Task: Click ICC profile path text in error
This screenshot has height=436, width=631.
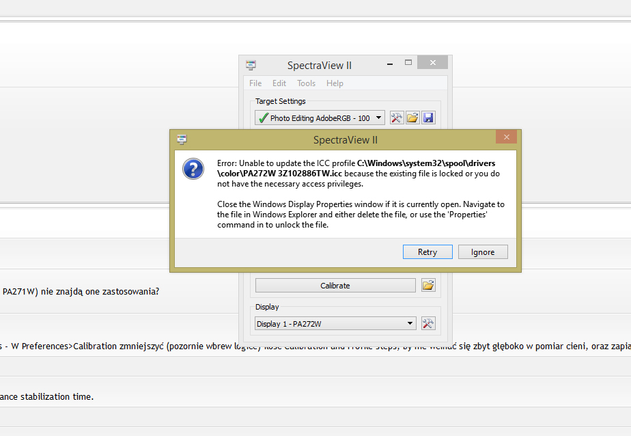Action: 356,168
